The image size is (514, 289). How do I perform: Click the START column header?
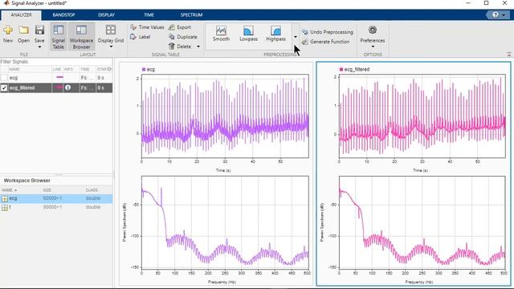(x=104, y=69)
